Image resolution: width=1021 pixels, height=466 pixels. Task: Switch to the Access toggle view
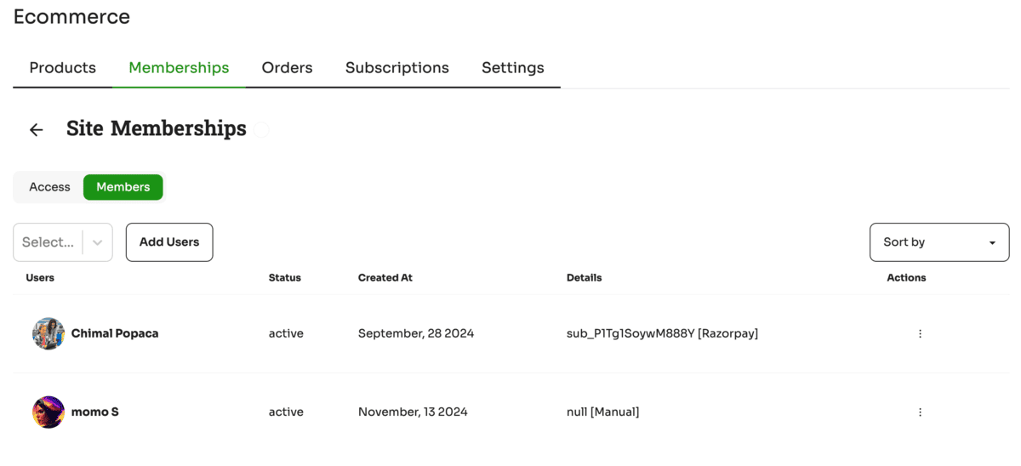pos(49,187)
